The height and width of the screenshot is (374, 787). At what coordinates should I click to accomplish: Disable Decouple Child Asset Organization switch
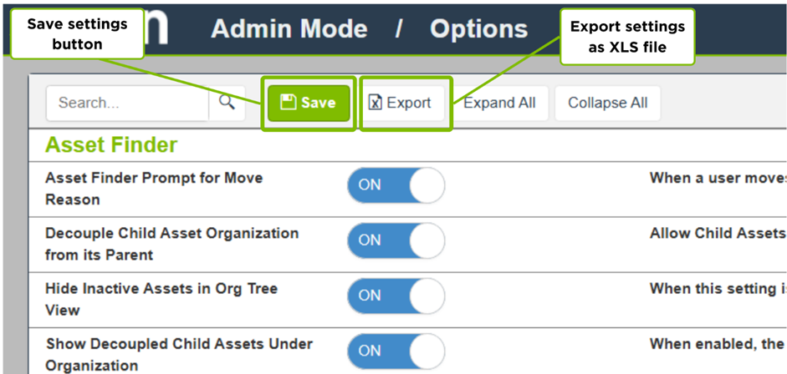396,240
